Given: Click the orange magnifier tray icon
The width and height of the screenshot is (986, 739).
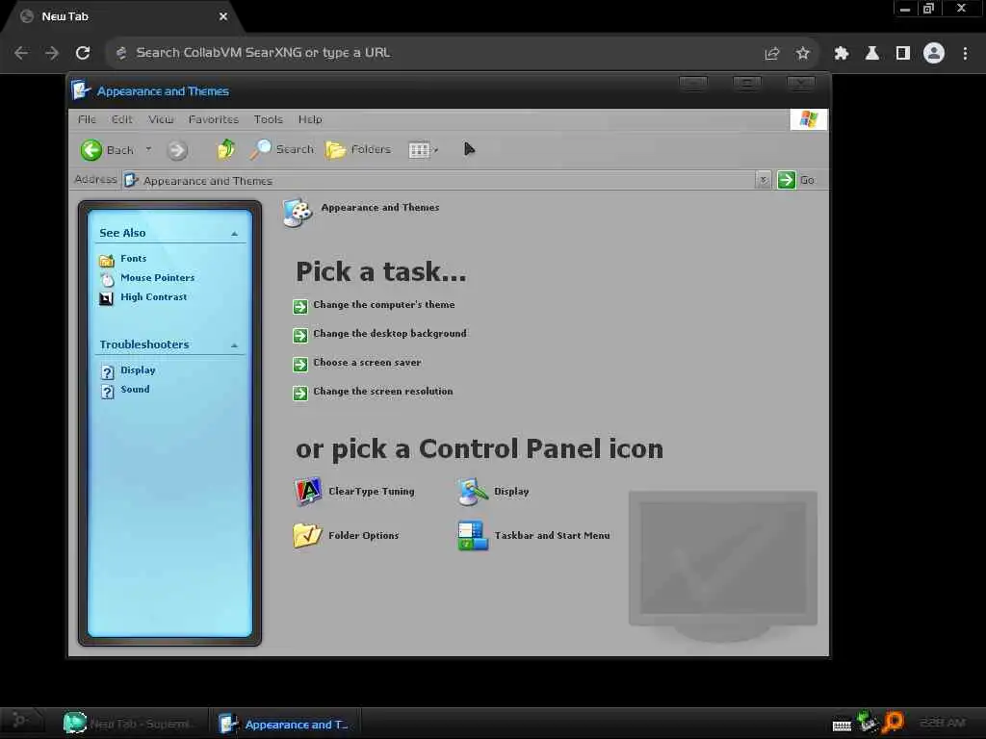Looking at the screenshot, I should coord(893,723).
